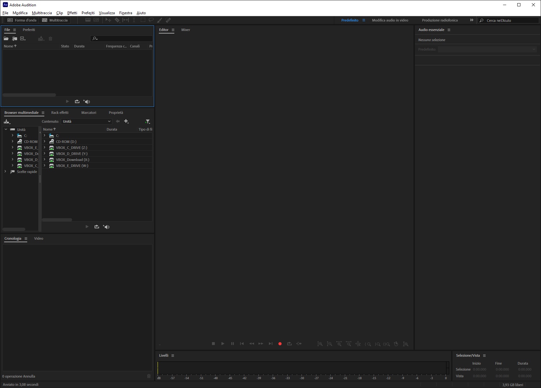Click the Pause transport button

pyautogui.click(x=233, y=344)
